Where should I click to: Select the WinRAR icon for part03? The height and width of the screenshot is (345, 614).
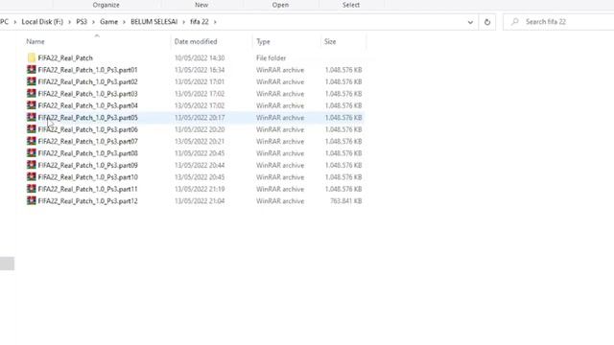(32, 94)
